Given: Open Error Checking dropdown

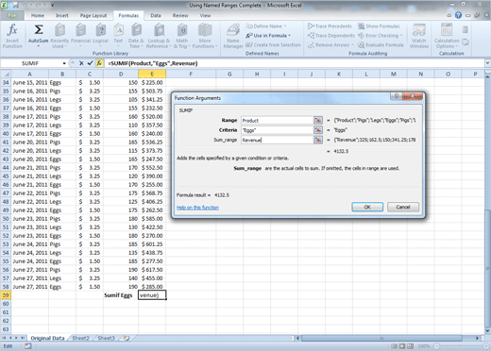Looking at the screenshot, I should [381, 36].
